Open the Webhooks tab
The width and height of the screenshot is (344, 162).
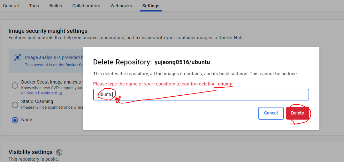point(121,6)
